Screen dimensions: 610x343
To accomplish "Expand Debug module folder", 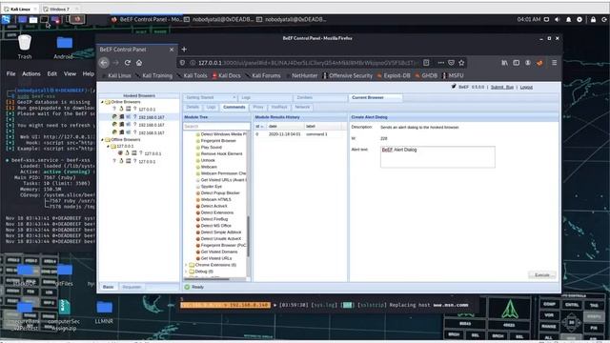I will pos(186,272).
